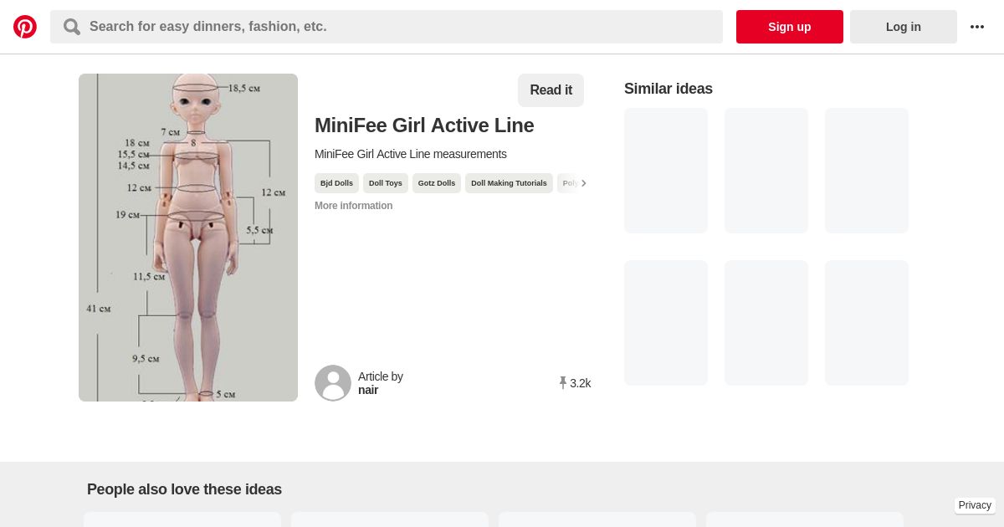1004x527 pixels.
Task: Open the three-dots more options menu
Action: [977, 27]
